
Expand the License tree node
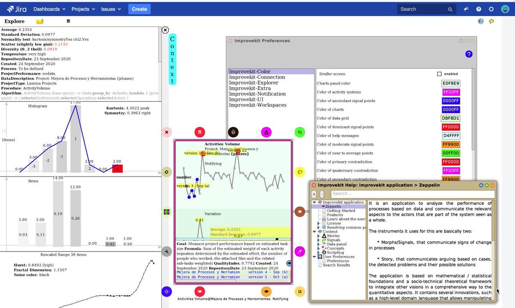click(x=318, y=223)
